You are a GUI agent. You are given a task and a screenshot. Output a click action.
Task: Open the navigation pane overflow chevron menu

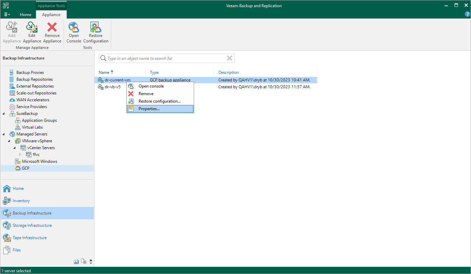tap(91, 262)
